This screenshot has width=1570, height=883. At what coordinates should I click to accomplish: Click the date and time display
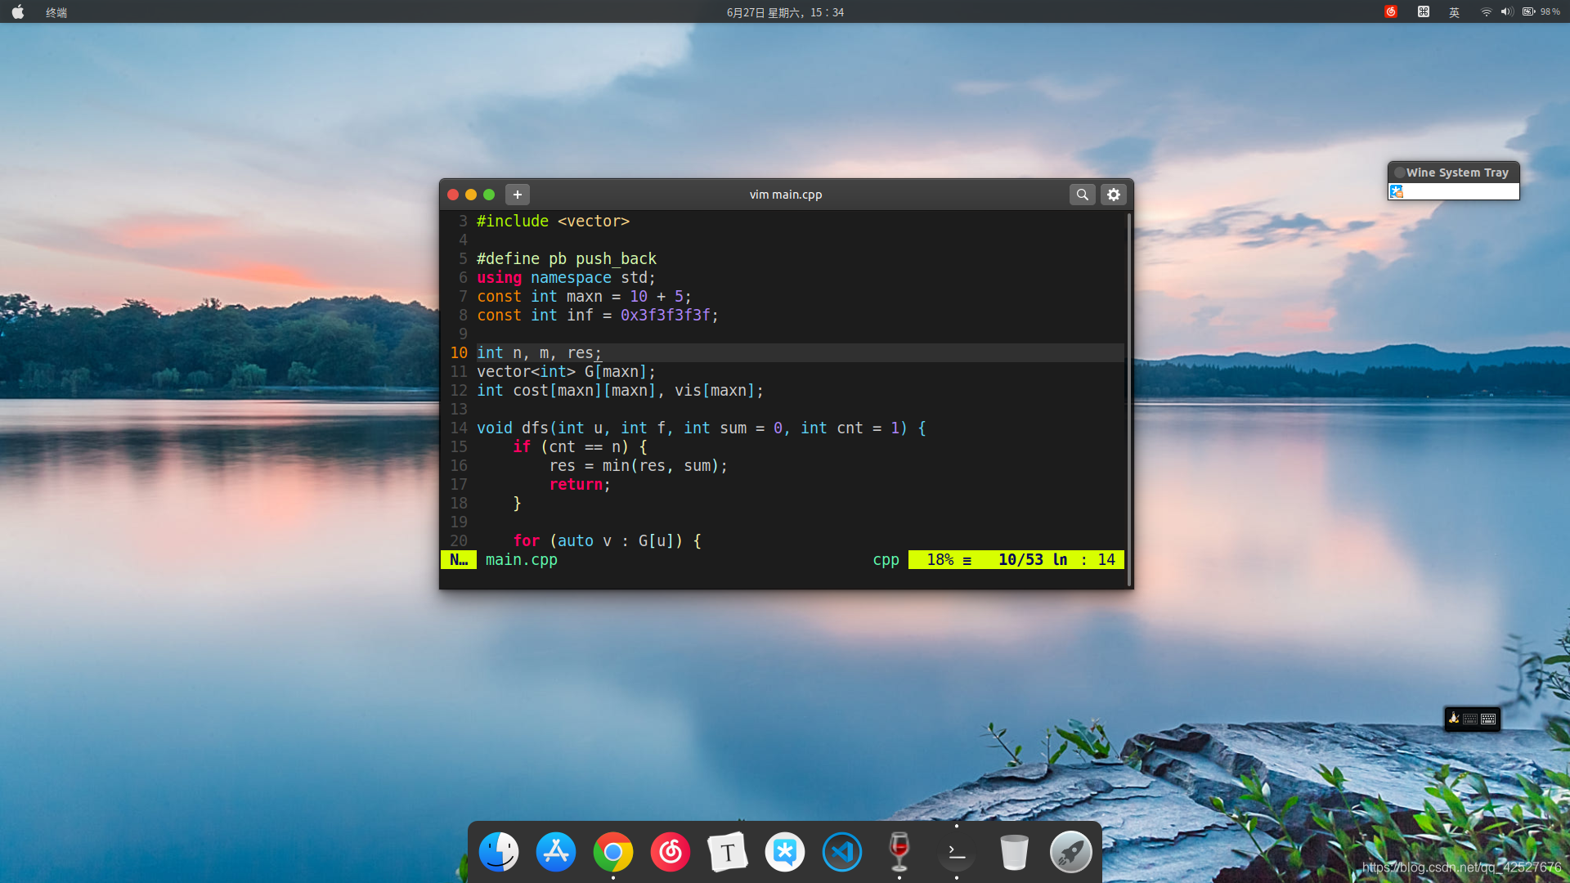pyautogui.click(x=785, y=12)
